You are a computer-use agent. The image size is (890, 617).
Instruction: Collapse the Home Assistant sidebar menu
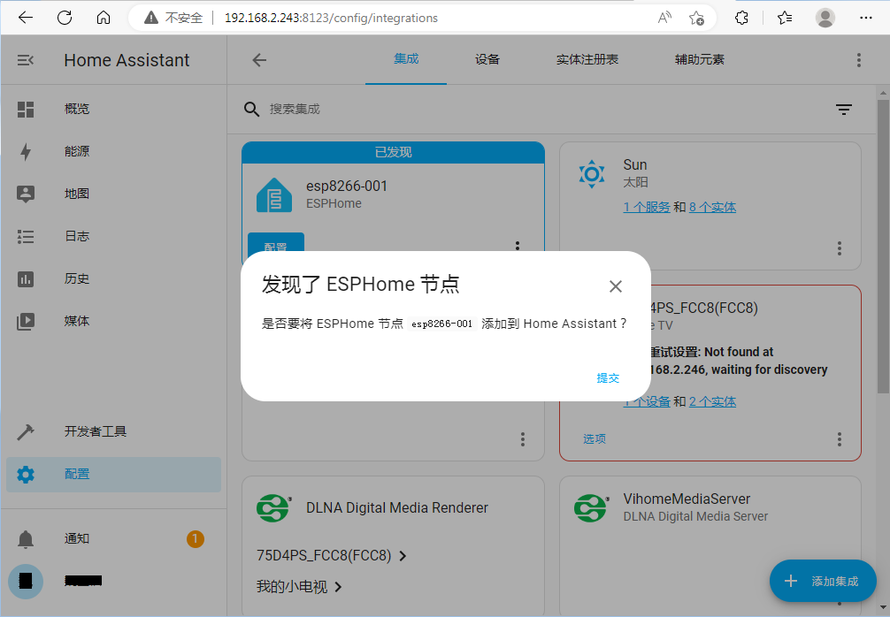(x=26, y=60)
